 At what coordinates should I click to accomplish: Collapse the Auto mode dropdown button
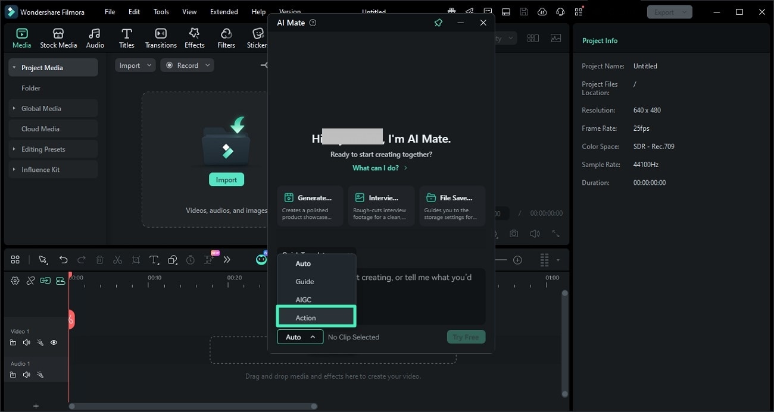coord(300,337)
